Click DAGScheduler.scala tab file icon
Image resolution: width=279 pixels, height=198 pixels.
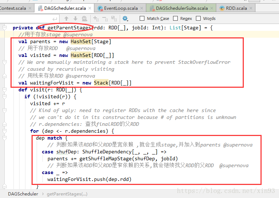(40, 8)
